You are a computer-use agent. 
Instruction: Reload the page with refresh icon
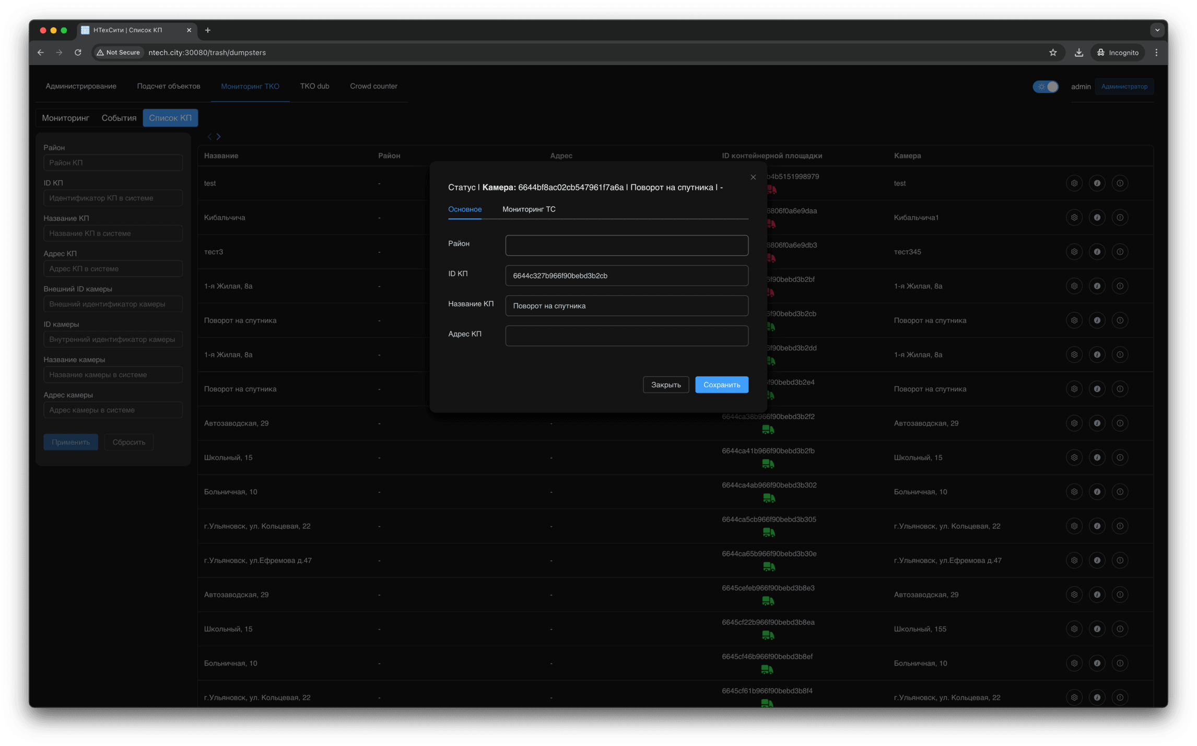pos(78,53)
